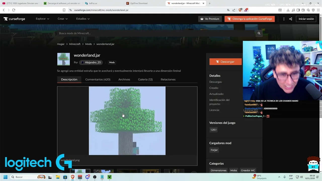Image resolution: width=322 pixels, height=181 pixels.
Task: Open the weather widget 20°C Despejado
Action: pyautogui.click(x=260, y=177)
